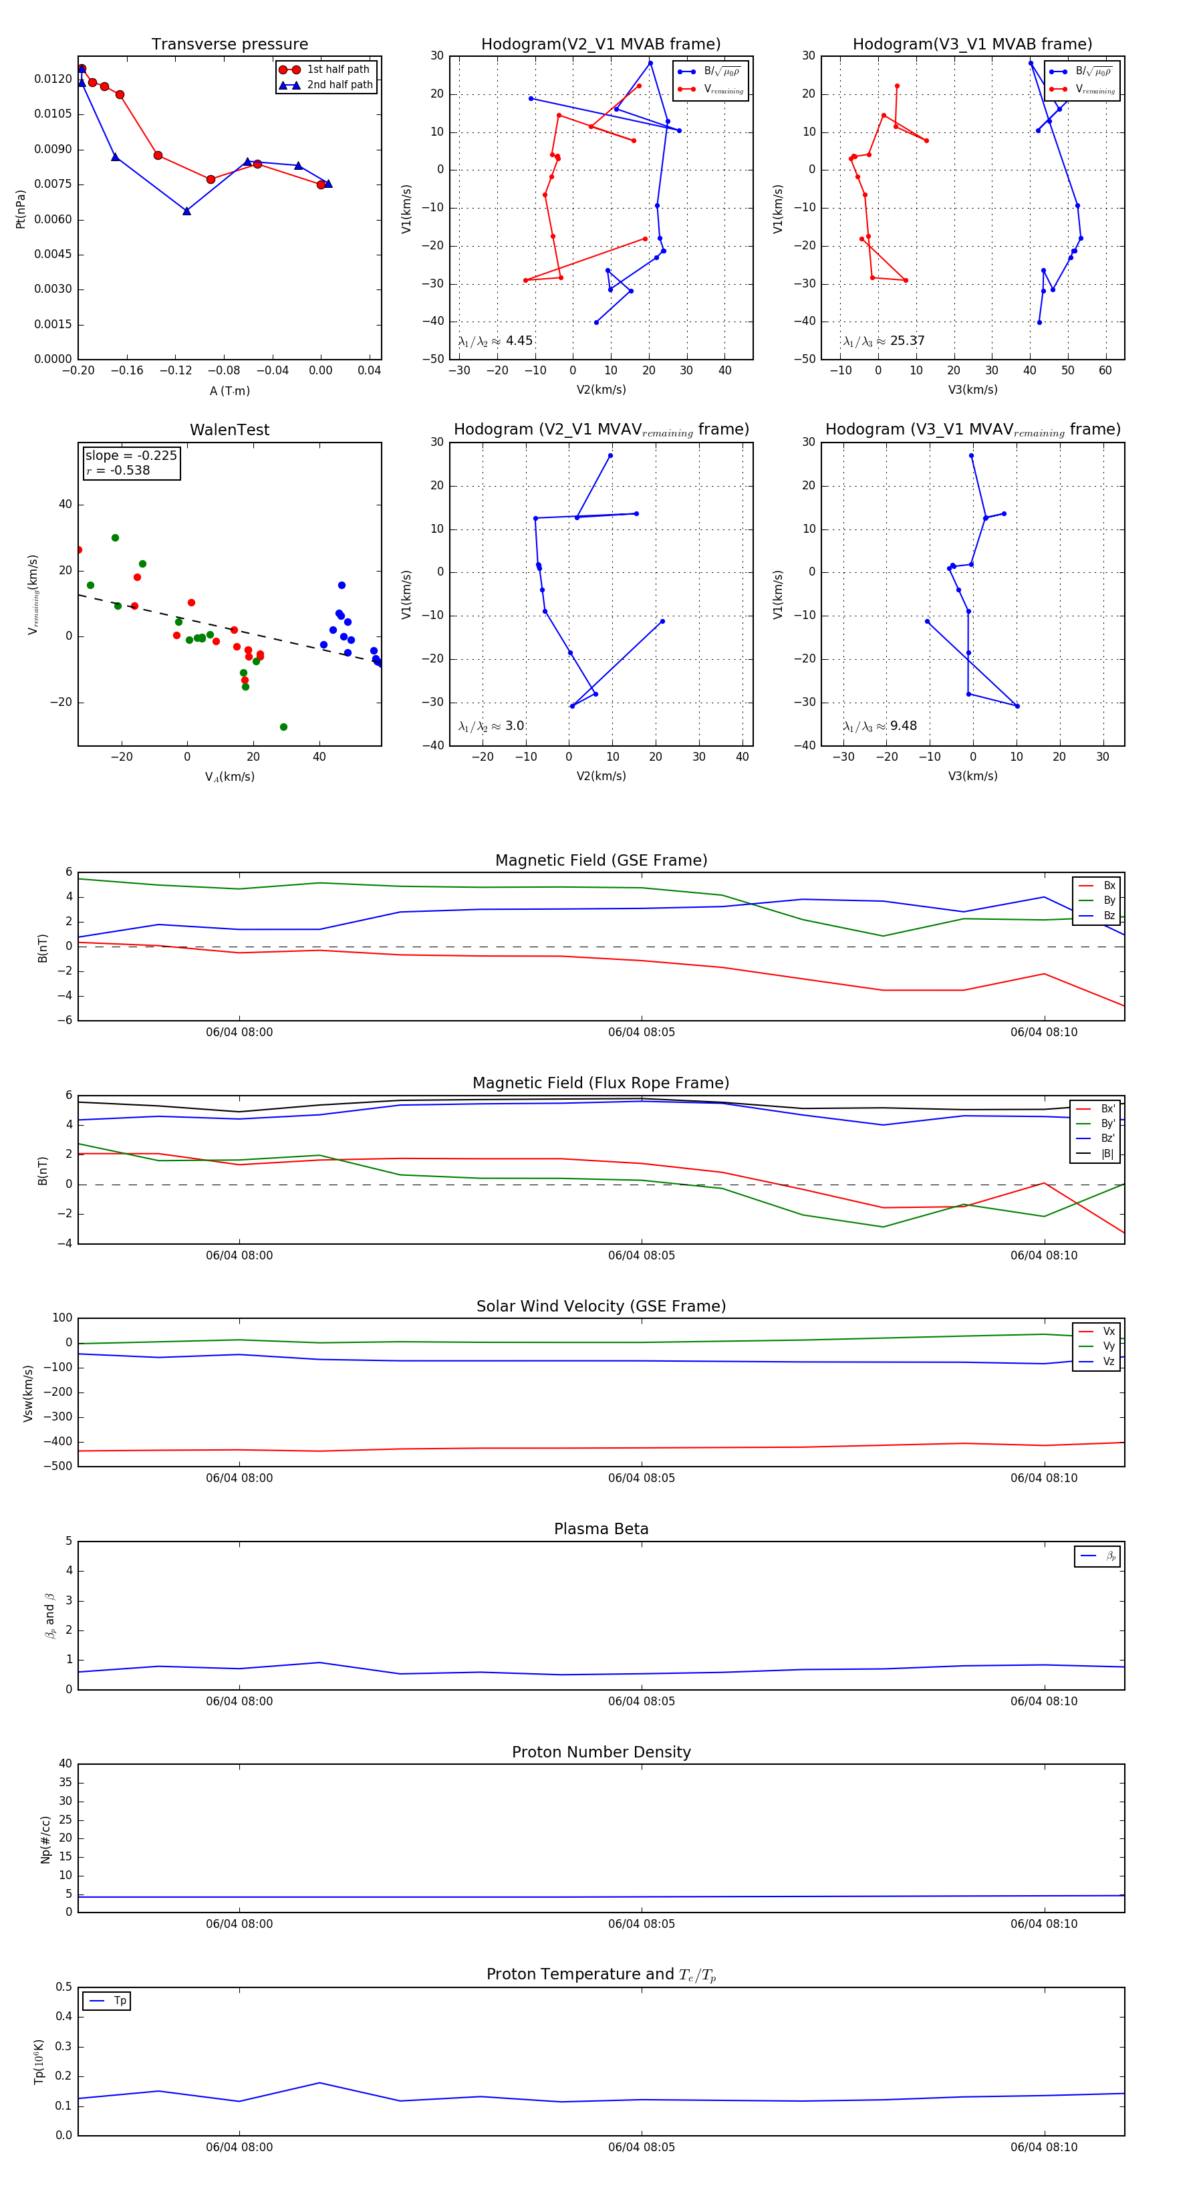Viewport: 1203px width, 2206px height.
Task: Click the Hodogram(V2_V1 MVAB frame) title
Action: click(601, 45)
